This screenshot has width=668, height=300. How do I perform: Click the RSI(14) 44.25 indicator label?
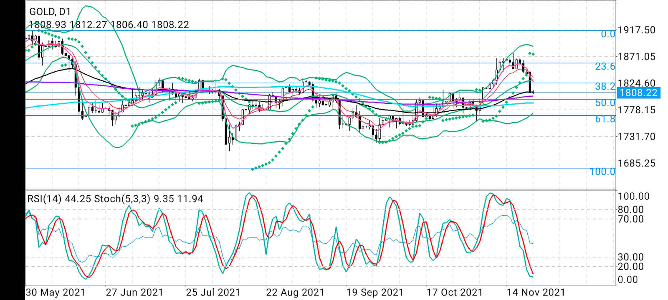coord(59,199)
